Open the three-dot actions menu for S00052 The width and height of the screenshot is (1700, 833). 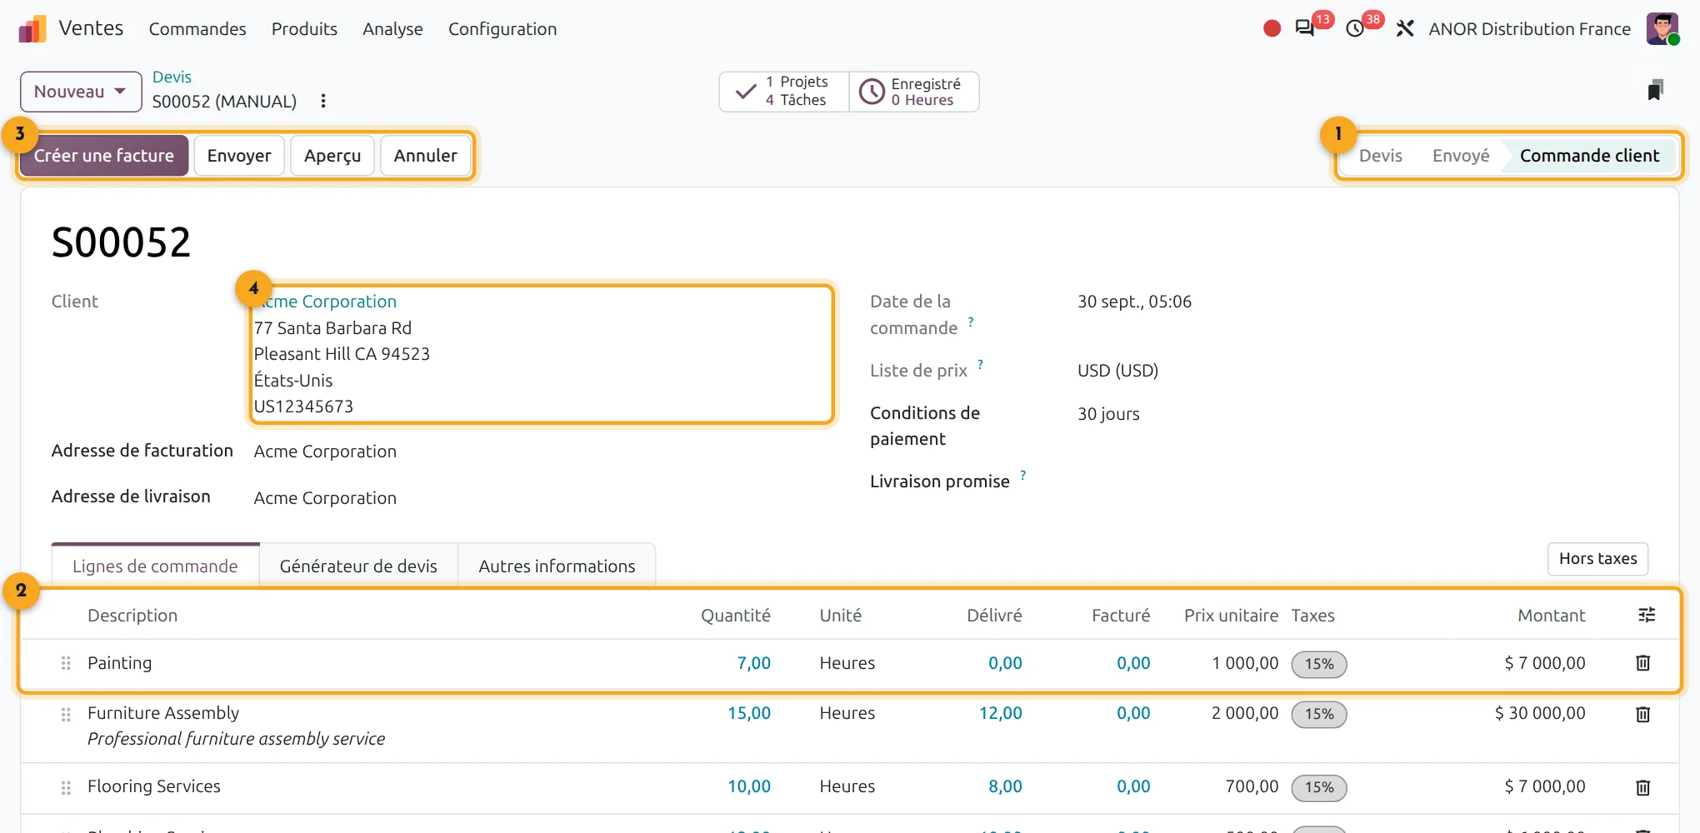[x=323, y=101]
